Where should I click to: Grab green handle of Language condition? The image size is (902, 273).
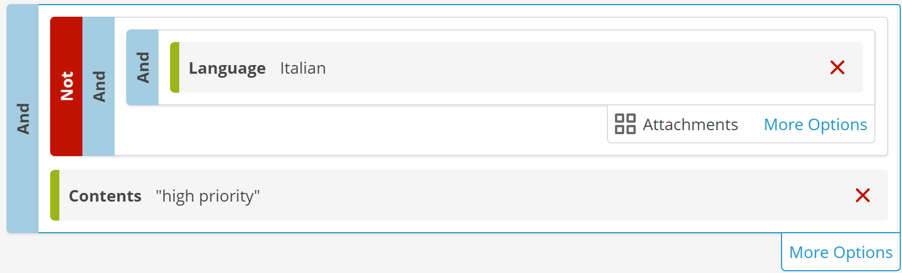click(x=175, y=67)
